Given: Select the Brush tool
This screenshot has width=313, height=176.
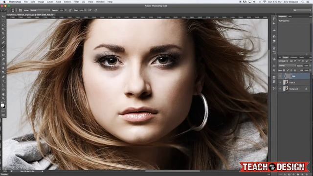Looking at the screenshot, I should (x=3, y=46).
